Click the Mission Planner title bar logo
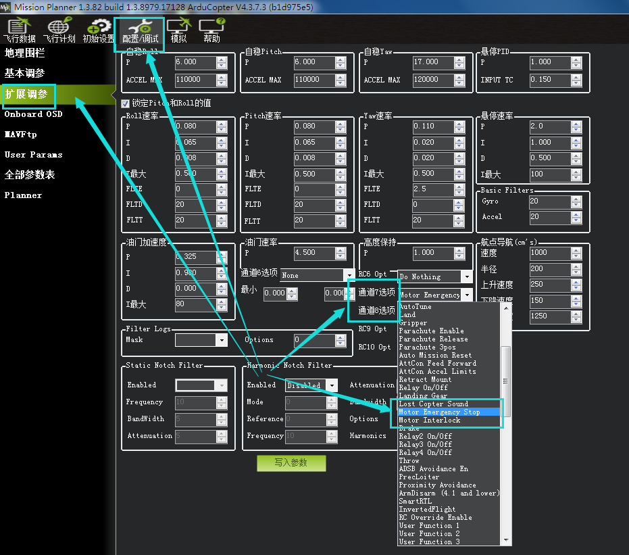This screenshot has height=555, width=629. pyautogui.click(x=7, y=6)
